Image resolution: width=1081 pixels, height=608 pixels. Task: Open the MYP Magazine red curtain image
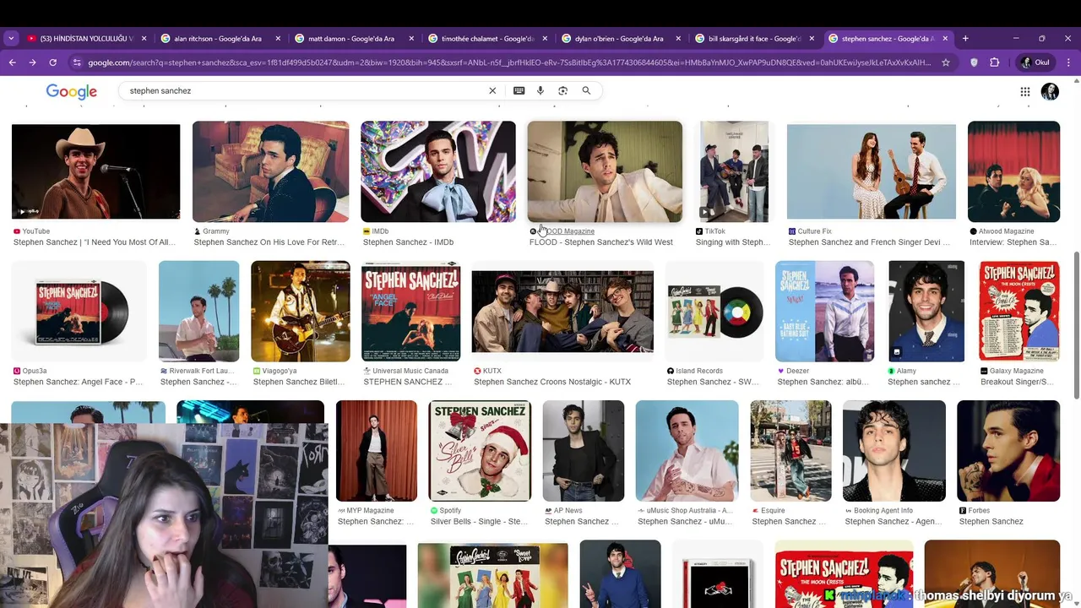pos(377,451)
